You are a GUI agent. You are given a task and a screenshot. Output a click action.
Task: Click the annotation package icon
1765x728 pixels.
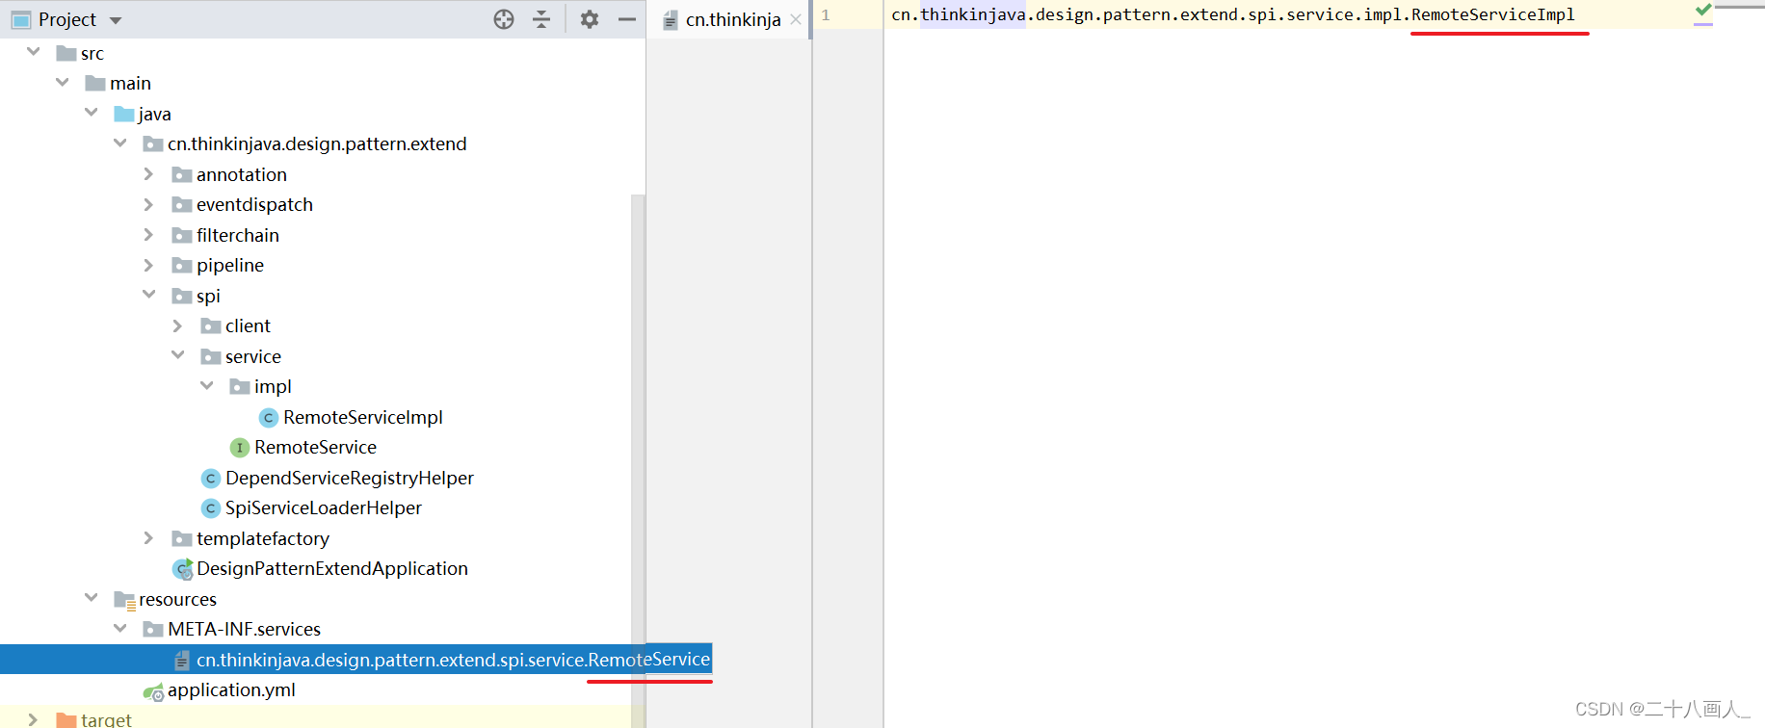point(182,174)
